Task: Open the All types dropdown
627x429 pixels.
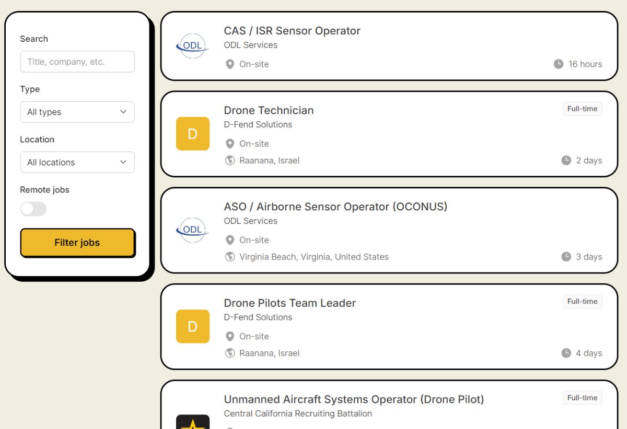Action: pyautogui.click(x=77, y=112)
